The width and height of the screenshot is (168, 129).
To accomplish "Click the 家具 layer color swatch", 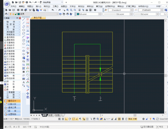I will click(19, 14).
